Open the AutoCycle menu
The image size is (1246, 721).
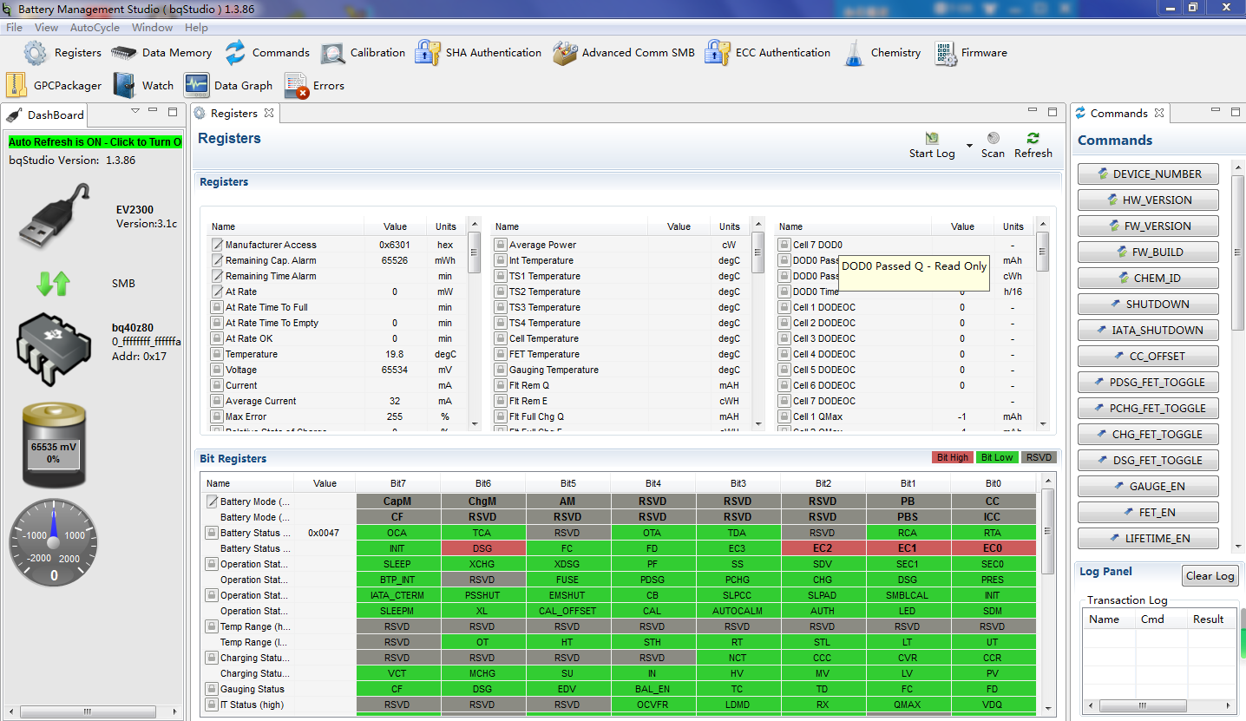tap(95, 28)
